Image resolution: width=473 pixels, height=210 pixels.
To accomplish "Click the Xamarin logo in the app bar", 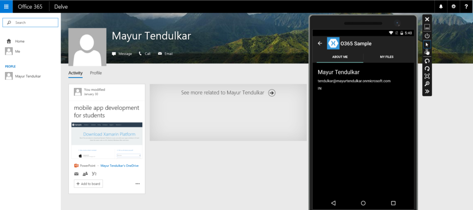I will pos(334,43).
